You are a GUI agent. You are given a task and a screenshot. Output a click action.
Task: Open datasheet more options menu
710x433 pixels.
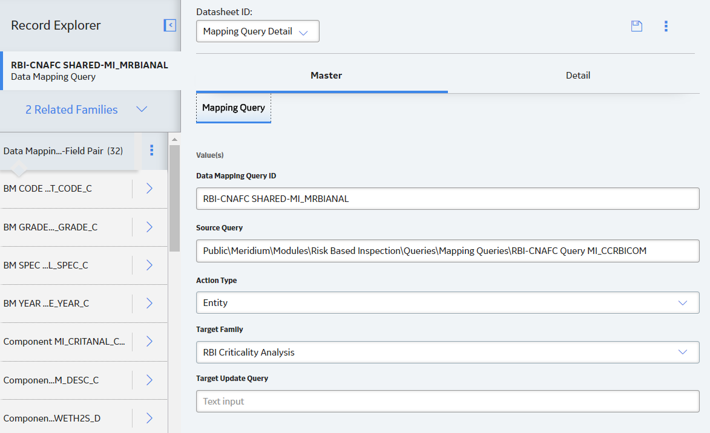(666, 26)
